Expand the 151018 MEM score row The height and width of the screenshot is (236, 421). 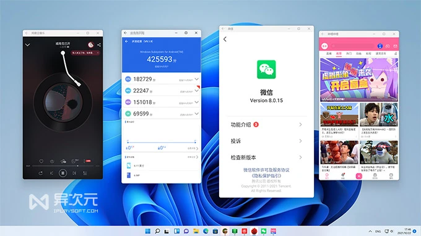point(196,102)
